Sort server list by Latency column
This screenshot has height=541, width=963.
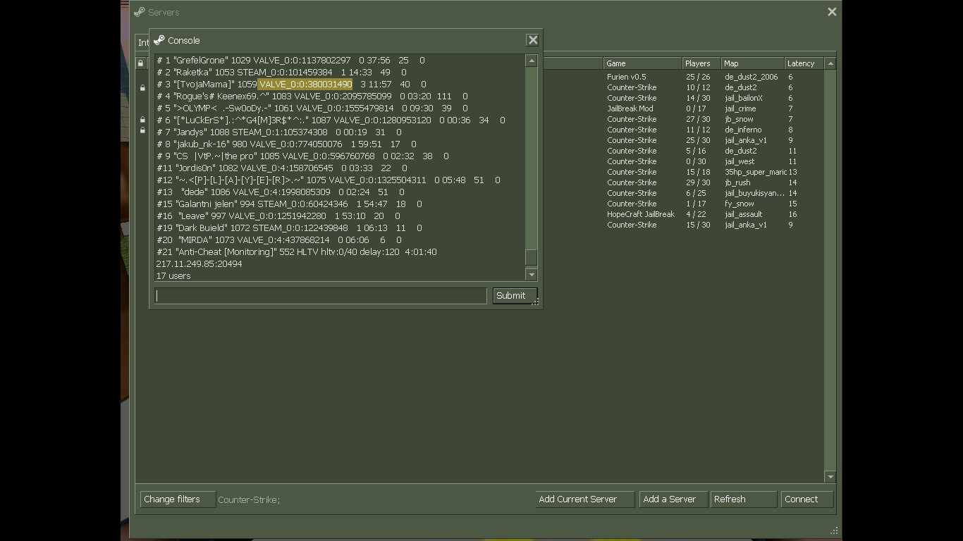click(804, 63)
